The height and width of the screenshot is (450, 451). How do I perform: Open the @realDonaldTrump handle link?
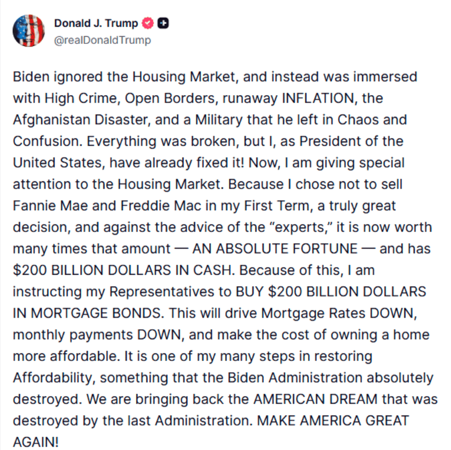point(102,40)
